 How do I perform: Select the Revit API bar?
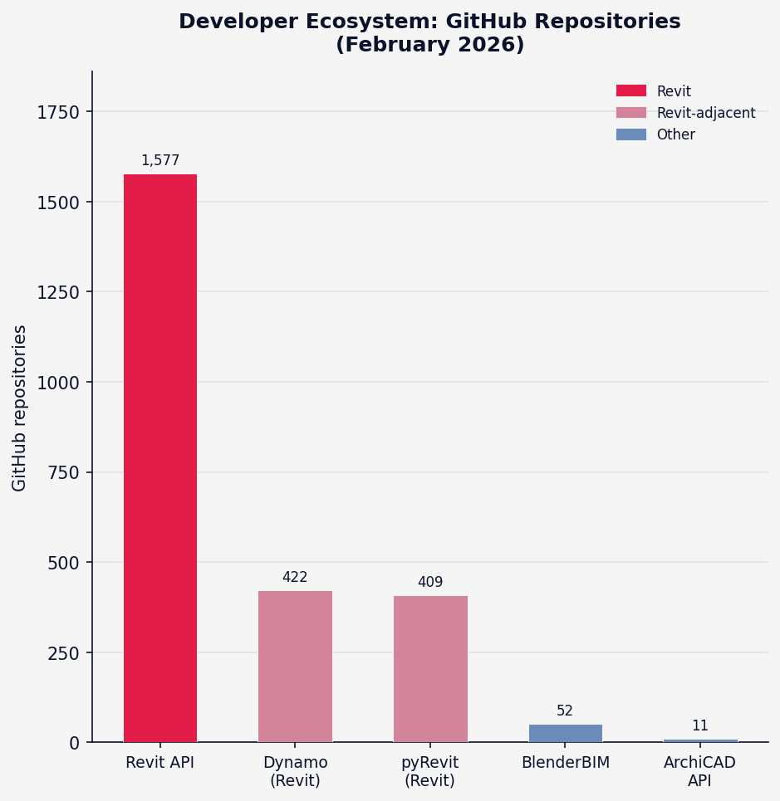point(160,458)
